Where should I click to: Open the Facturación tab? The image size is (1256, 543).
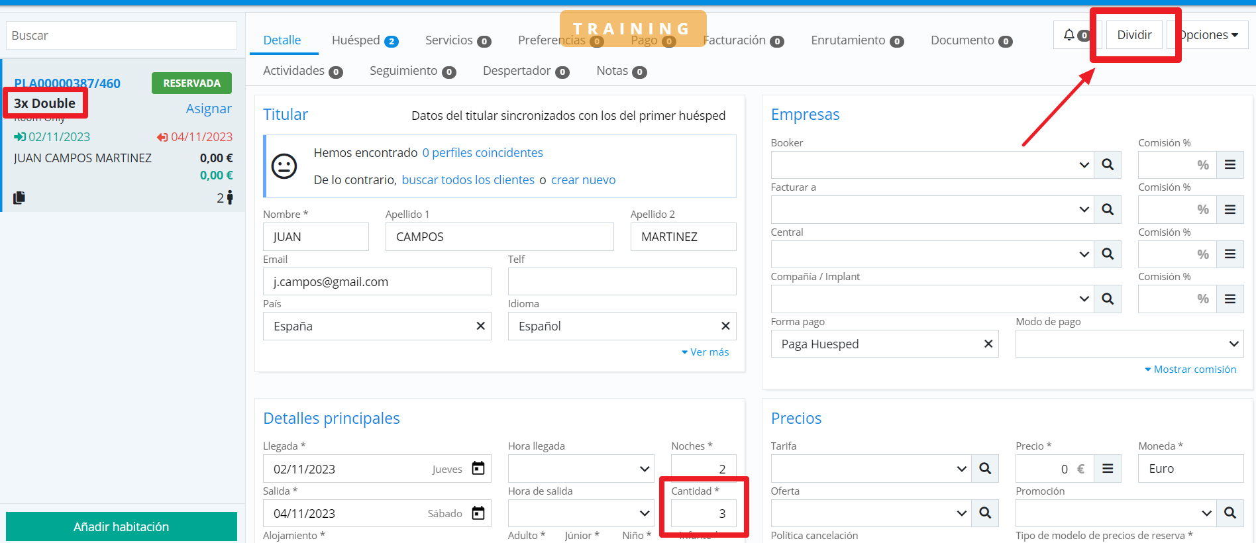coord(743,40)
